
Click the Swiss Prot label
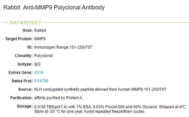point(22,81)
